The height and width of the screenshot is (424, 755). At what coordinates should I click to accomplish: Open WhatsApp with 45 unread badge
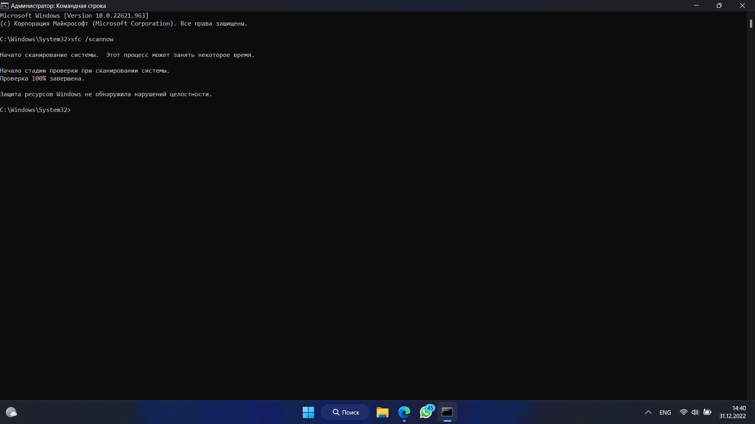[426, 412]
